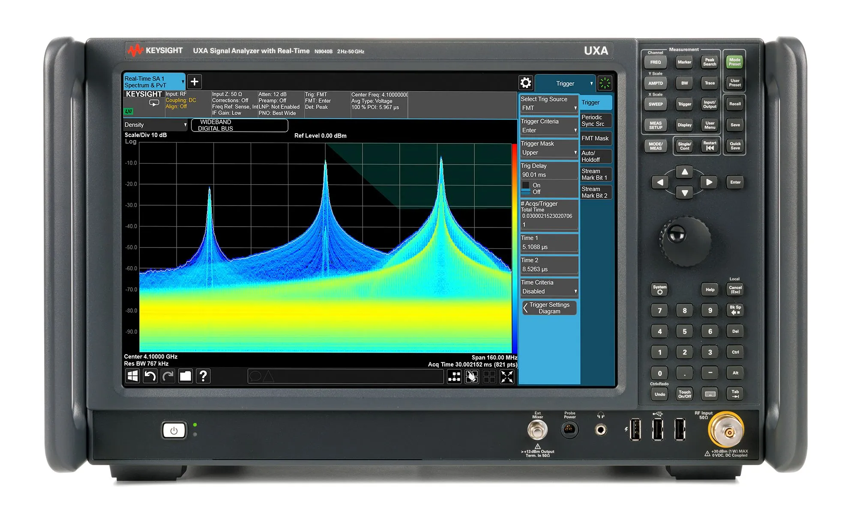Screen dimensions: 857x505
Task: Open the measurement settings gear icon
Action: (526, 83)
